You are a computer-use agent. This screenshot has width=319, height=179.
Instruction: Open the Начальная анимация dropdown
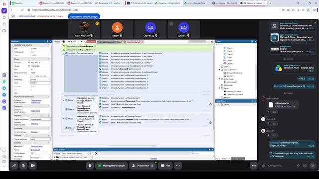click(x=40, y=158)
